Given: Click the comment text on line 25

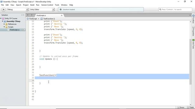Looking at the screenshot, I should tap(59, 56).
